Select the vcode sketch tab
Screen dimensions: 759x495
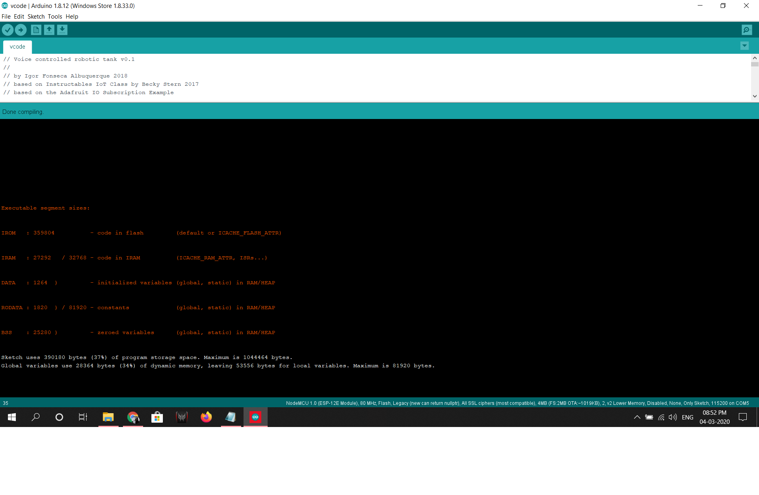point(17,47)
